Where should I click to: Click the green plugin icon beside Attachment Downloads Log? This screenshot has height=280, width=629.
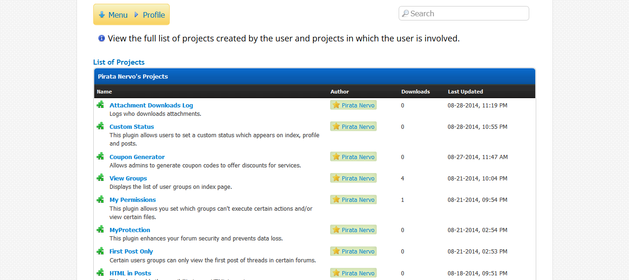(x=100, y=105)
